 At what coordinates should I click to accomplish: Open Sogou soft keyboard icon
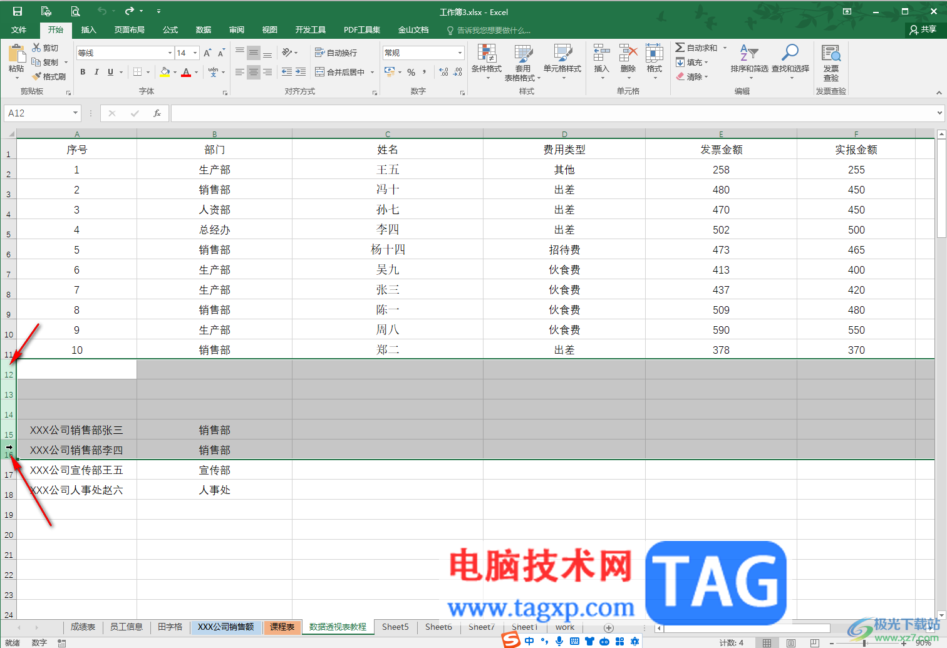point(574,641)
